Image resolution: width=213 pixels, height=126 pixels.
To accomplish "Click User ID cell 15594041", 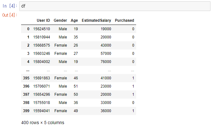I will coord(42,111).
